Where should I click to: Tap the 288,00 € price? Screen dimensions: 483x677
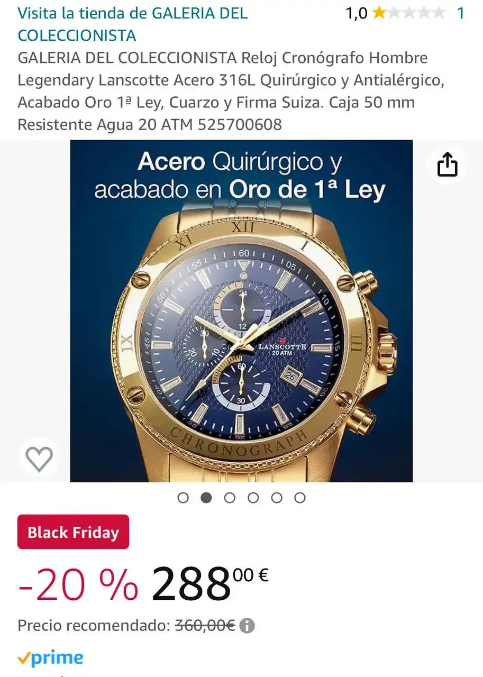pyautogui.click(x=209, y=583)
